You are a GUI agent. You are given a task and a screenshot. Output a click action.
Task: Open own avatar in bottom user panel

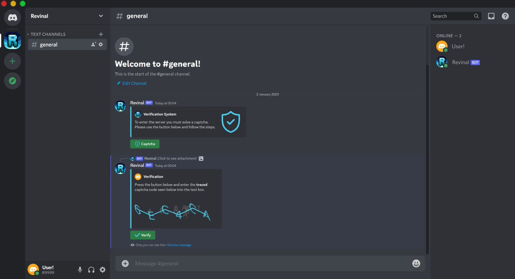[x=33, y=269]
